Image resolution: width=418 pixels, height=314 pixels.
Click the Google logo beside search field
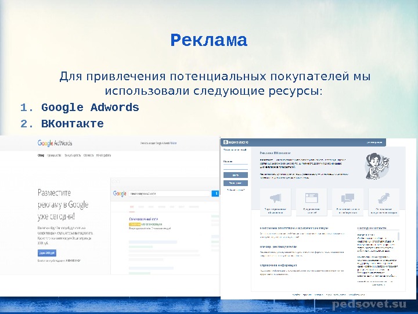(120, 194)
